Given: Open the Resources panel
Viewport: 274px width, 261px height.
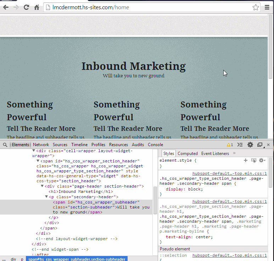Looking at the screenshot, I should pyautogui.click(x=118, y=145).
